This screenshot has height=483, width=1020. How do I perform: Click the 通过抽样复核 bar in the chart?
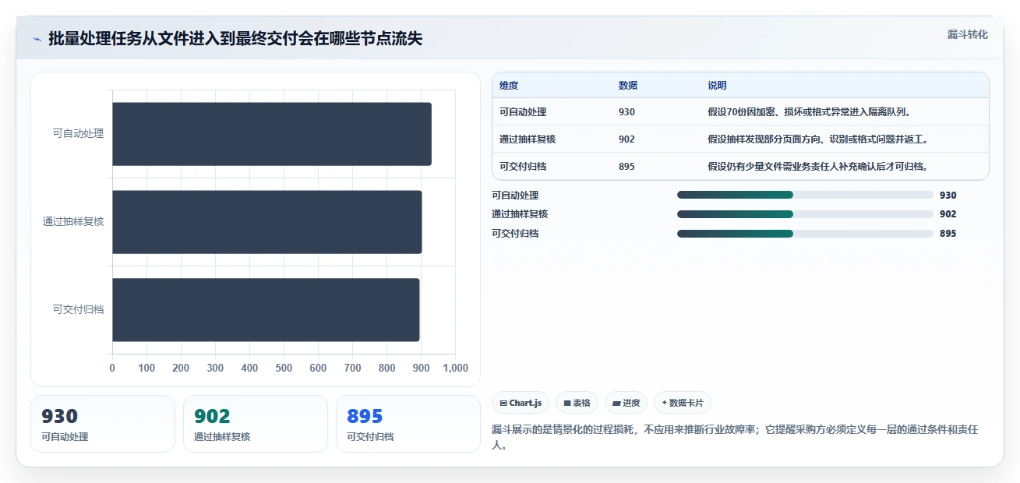267,222
